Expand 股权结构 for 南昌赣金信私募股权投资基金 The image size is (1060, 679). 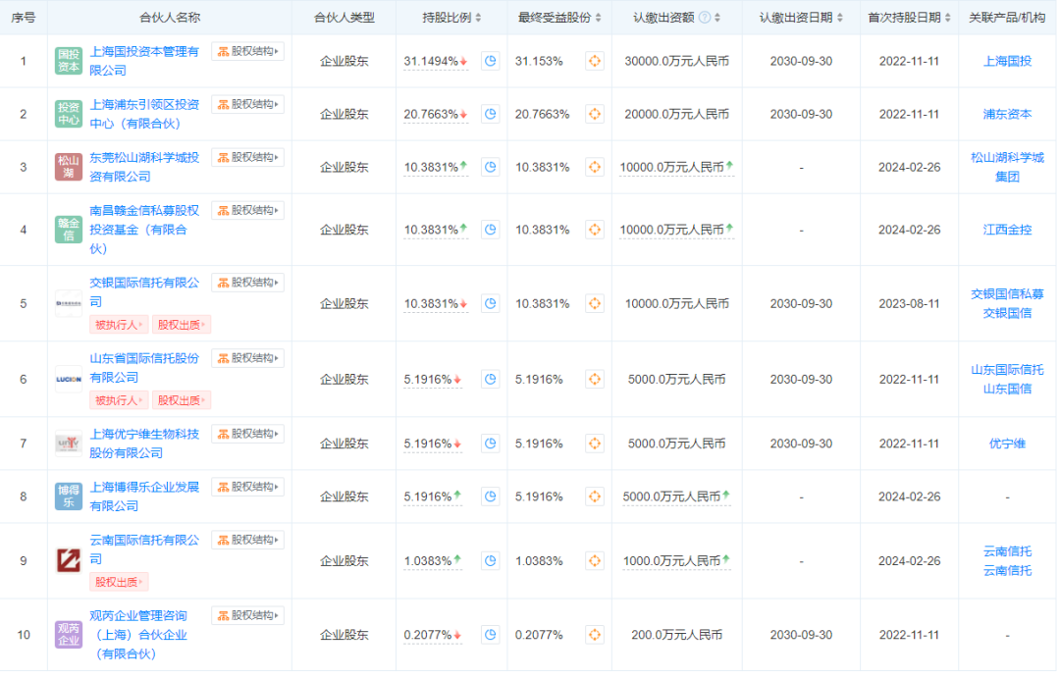248,211
